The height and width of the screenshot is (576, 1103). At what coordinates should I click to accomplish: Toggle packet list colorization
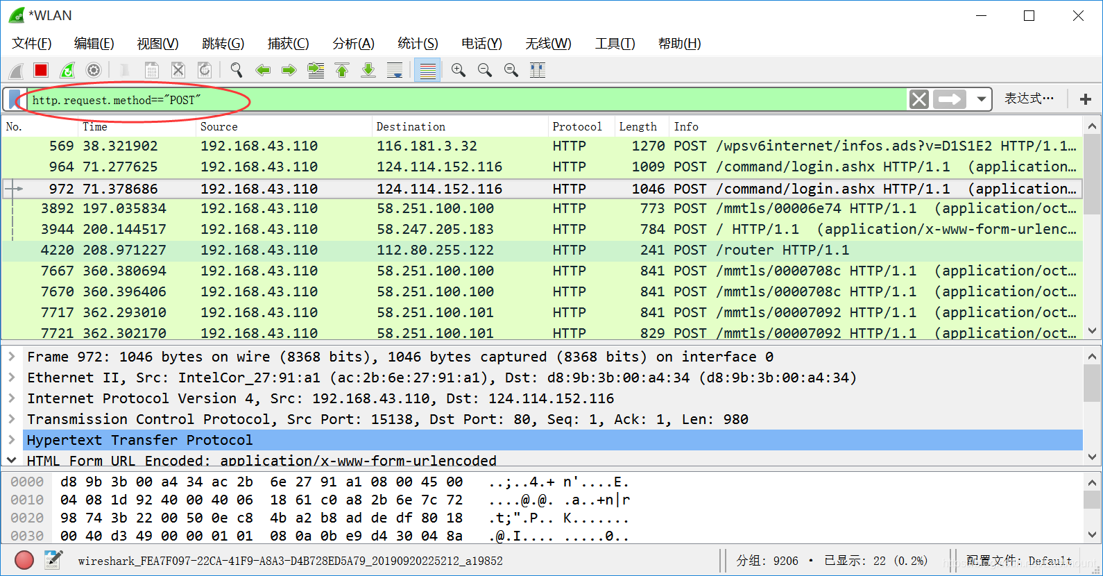428,70
